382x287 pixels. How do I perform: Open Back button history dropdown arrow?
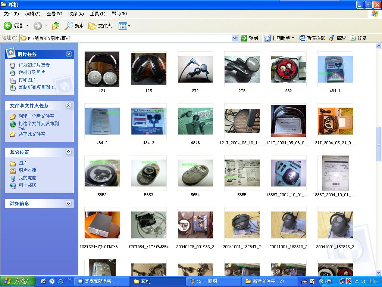(27, 26)
